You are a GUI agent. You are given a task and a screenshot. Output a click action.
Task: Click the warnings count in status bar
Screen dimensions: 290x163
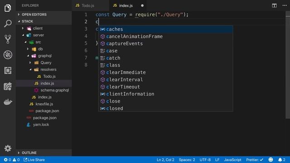click(x=16, y=160)
